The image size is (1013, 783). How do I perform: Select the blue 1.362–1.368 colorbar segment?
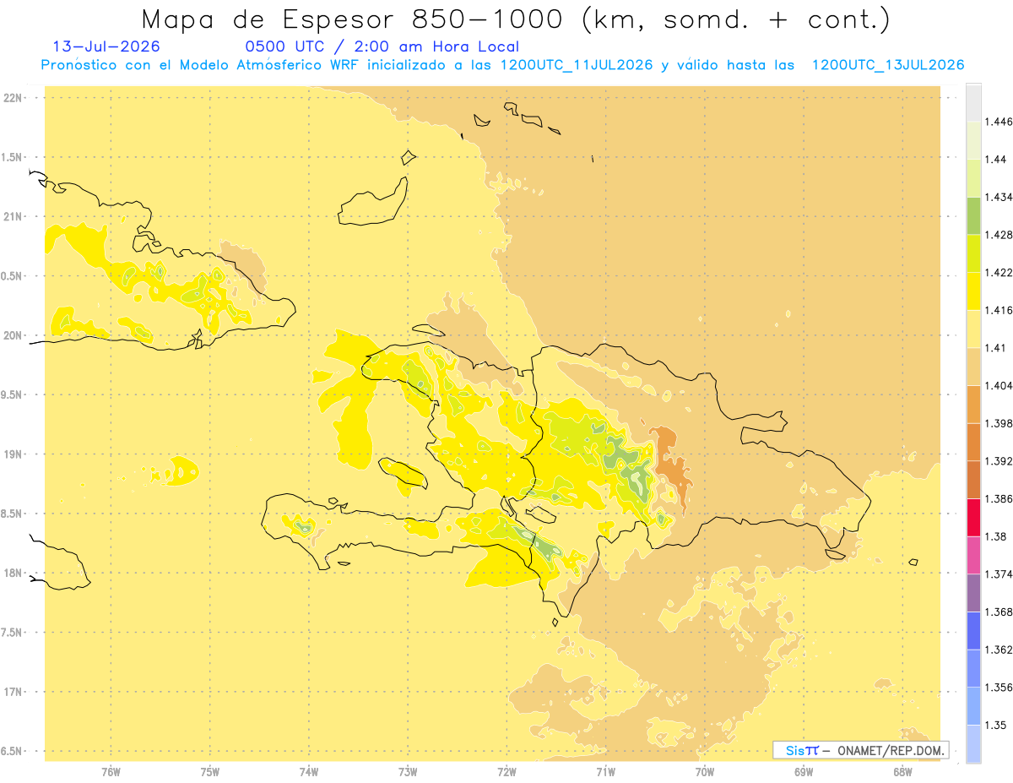(x=973, y=630)
